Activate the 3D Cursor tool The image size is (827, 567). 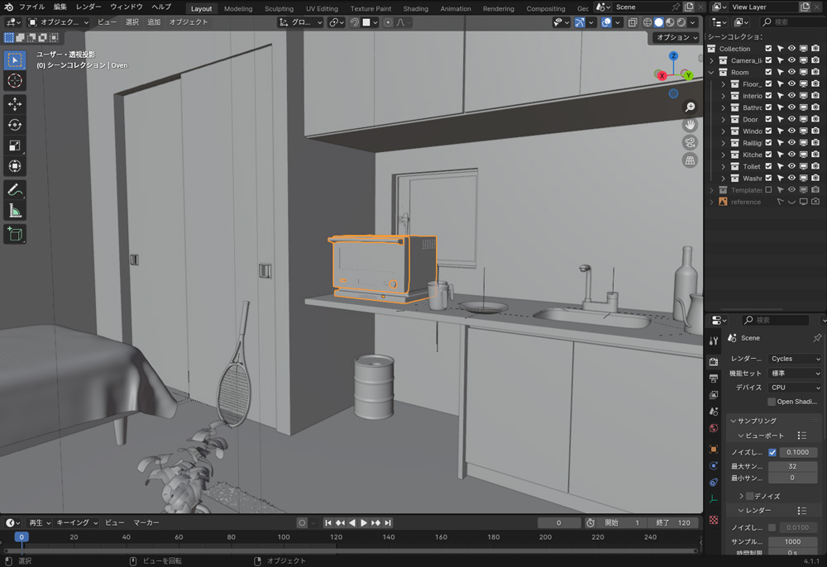point(15,81)
